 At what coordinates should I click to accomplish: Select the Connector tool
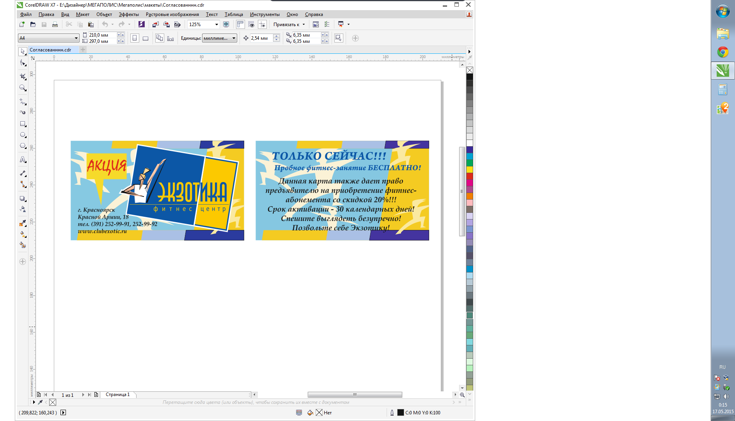click(x=23, y=184)
